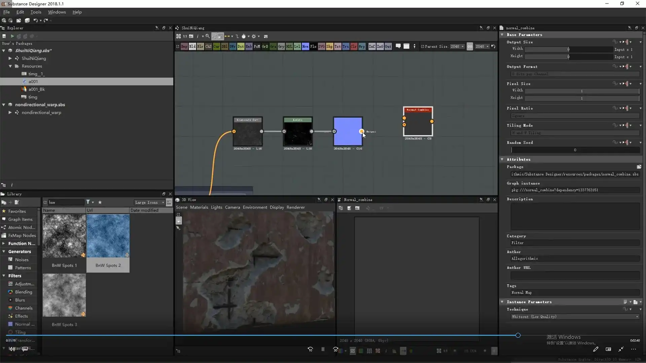Insert a Normal node via the Nrm icon
Viewport: 646px width, 363px height.
(x=305, y=46)
